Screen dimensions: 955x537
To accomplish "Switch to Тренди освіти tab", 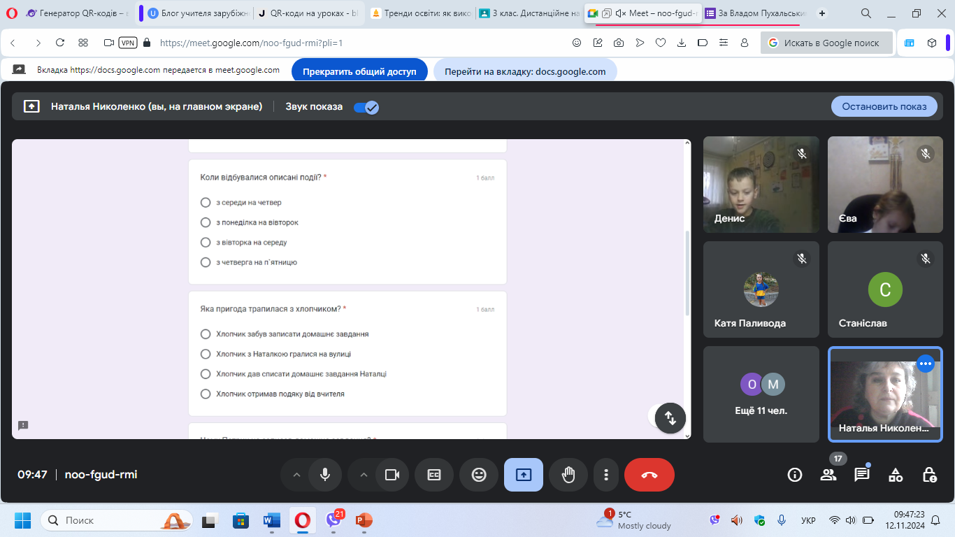I will [422, 13].
